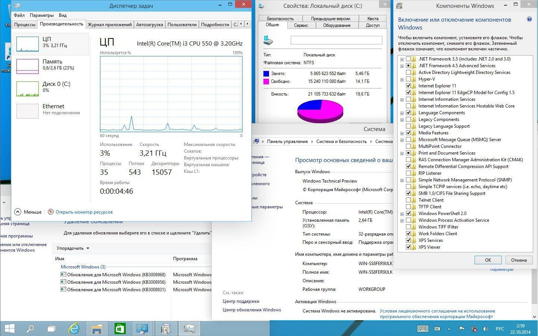Click help icon in Компоненты Windows

(529, 19)
